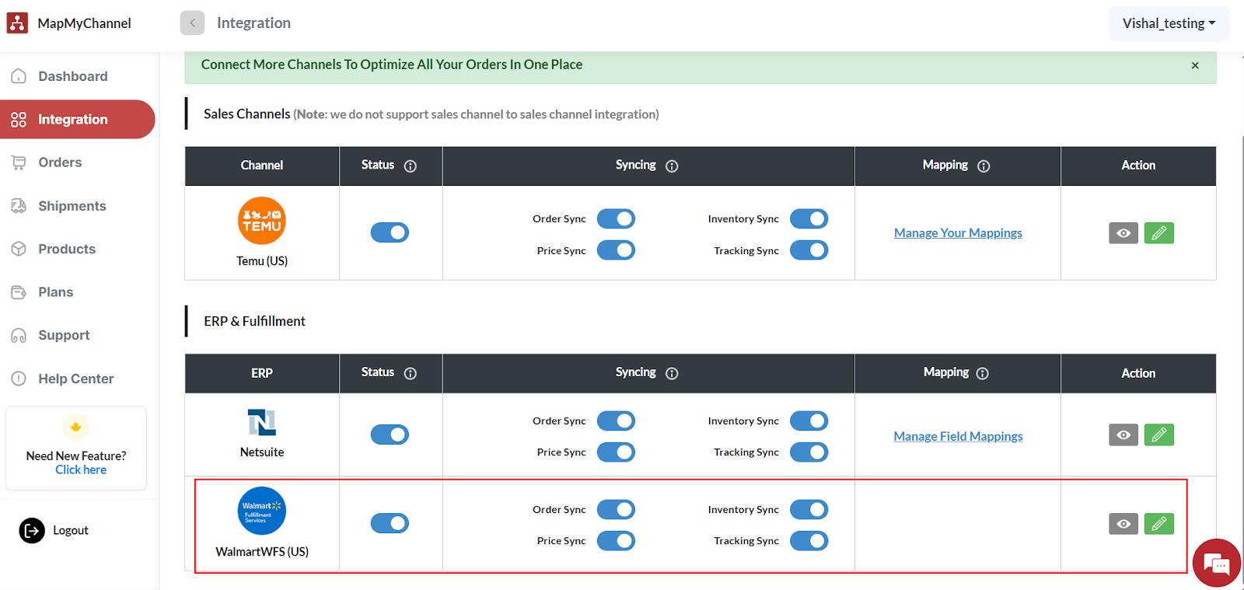Click the back arrow beside Integration title

pos(192,23)
